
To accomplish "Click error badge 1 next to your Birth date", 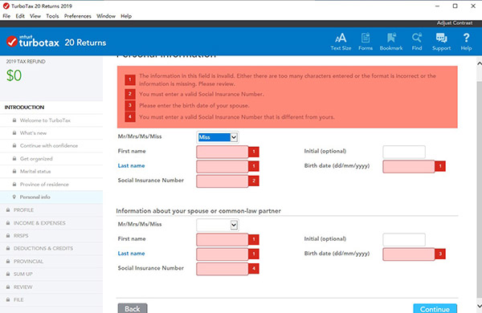I will pos(440,166).
